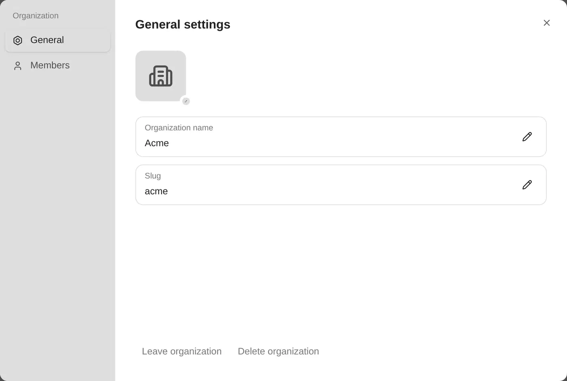Click the small logo edit badge
The image size is (567, 381).
[186, 101]
